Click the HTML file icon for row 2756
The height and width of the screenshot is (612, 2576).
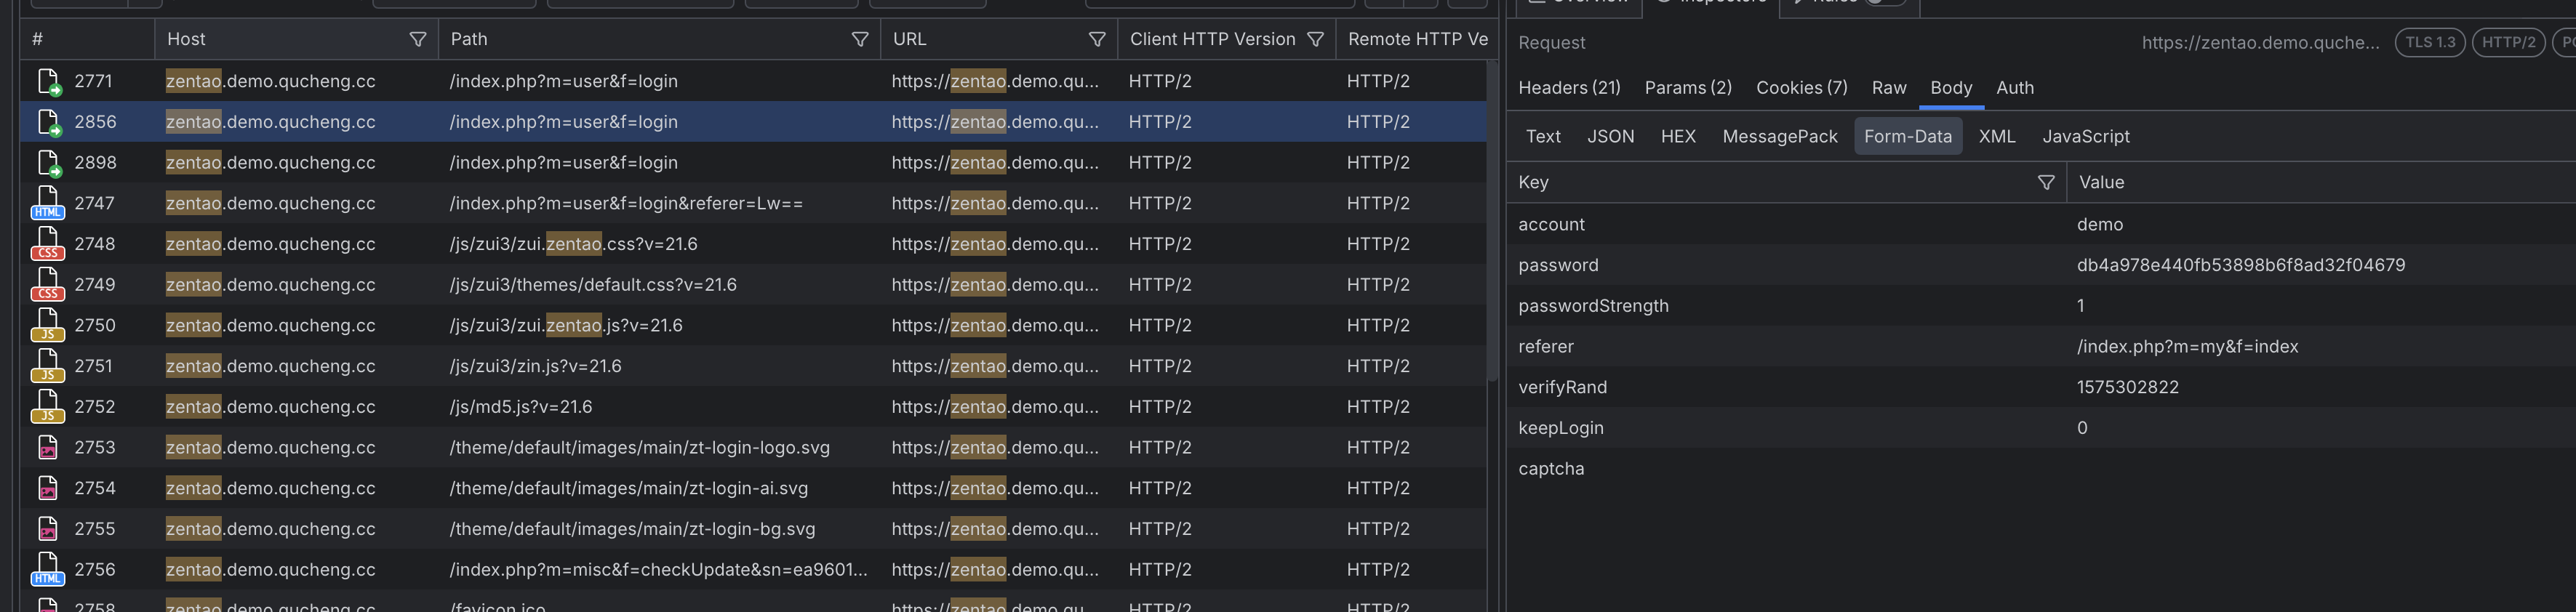click(x=48, y=570)
